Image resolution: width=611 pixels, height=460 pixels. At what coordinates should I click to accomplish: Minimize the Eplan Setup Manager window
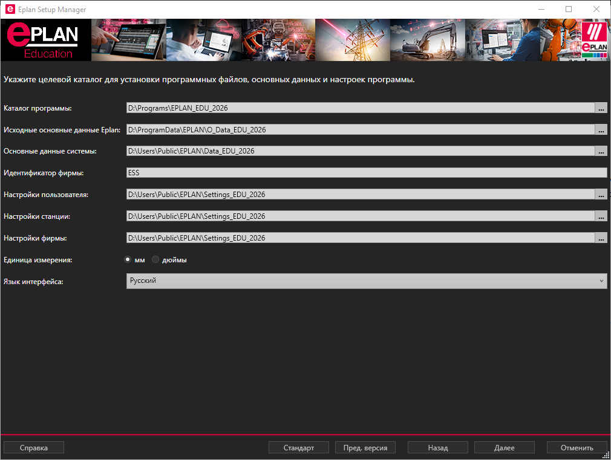click(x=541, y=9)
